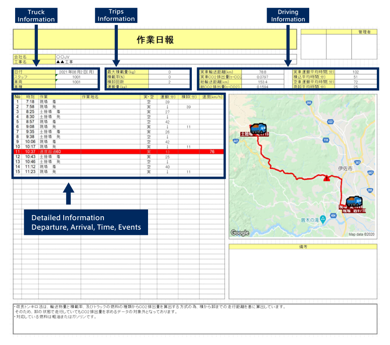Click route 404 marker on the map
Screen dimensions: 390x345
point(333,215)
